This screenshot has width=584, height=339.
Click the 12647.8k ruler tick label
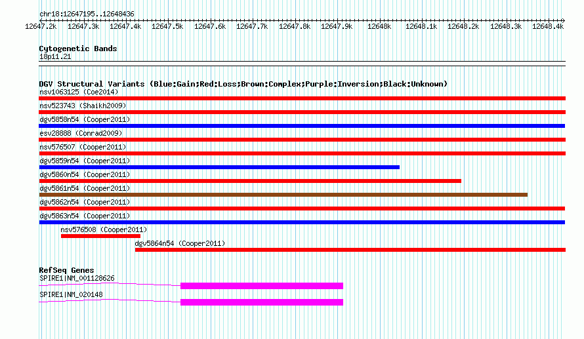pyautogui.click(x=295, y=26)
